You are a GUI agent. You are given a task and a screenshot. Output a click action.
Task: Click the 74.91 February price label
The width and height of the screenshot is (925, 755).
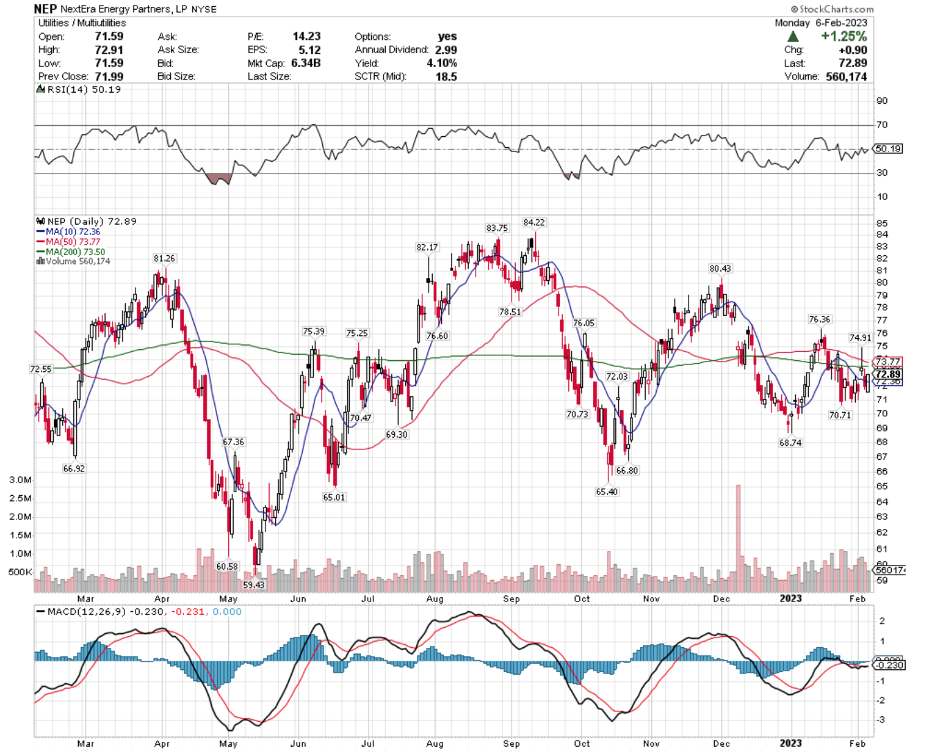[x=860, y=337]
